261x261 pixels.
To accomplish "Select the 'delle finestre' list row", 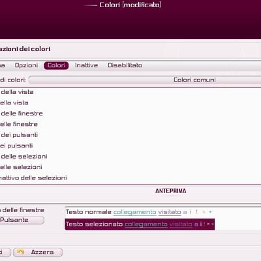I will coord(130,114).
